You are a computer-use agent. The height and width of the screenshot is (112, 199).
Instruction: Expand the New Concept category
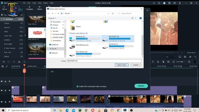click(x=5, y=48)
